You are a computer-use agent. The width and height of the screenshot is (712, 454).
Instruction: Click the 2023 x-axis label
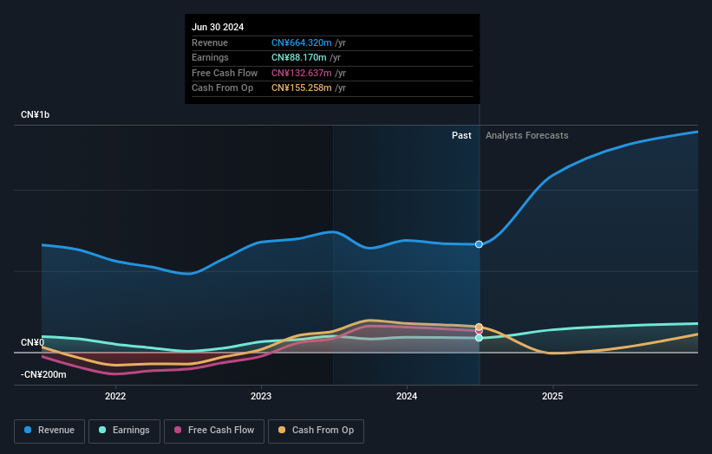[261, 396]
